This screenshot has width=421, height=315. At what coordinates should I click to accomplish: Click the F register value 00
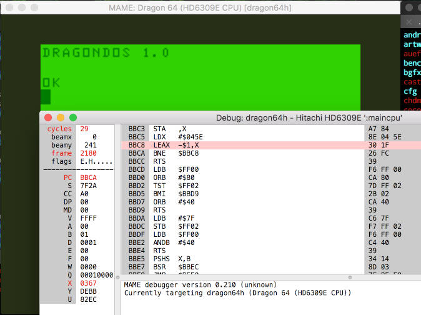(x=84, y=259)
